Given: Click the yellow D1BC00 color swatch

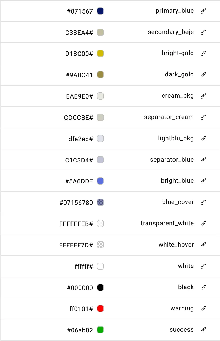Looking at the screenshot, I should coord(100,54).
